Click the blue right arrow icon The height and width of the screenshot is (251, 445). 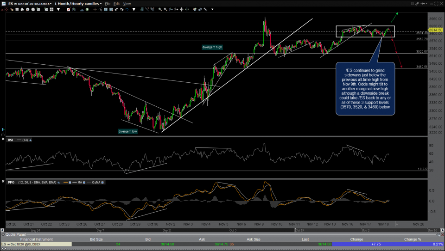127,9
